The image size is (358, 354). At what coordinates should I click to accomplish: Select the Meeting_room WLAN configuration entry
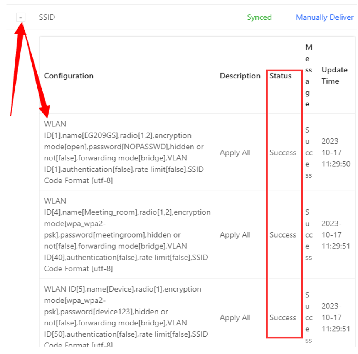127,234
